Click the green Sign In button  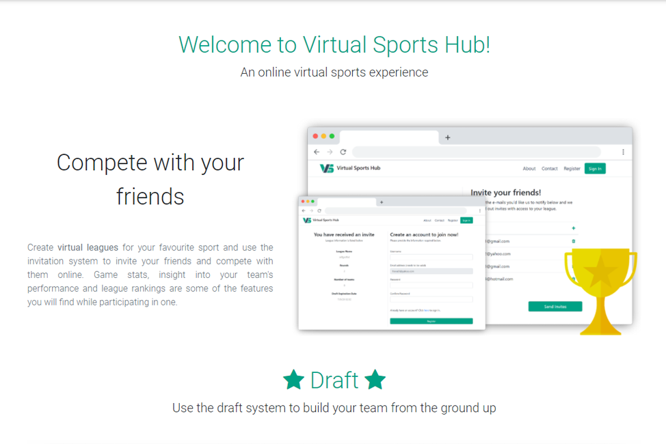click(595, 168)
